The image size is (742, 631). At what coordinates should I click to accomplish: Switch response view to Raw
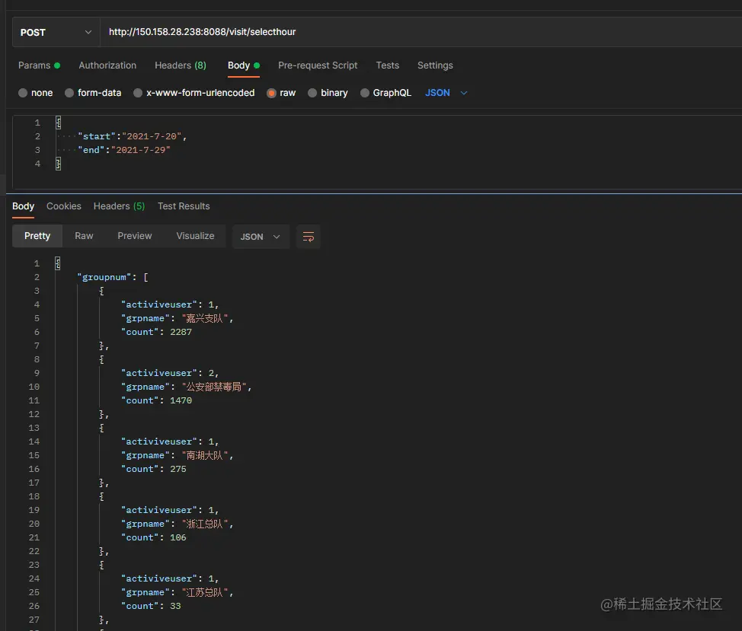click(x=84, y=236)
